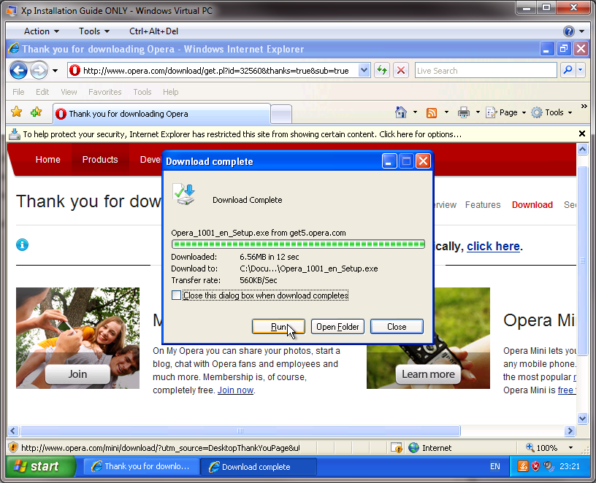The image size is (596, 483).
Task: Click the Live Search input box
Action: (486, 71)
